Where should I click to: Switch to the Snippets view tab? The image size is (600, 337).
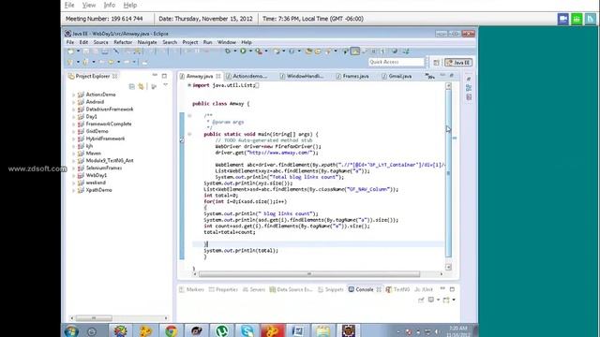[x=331, y=289]
